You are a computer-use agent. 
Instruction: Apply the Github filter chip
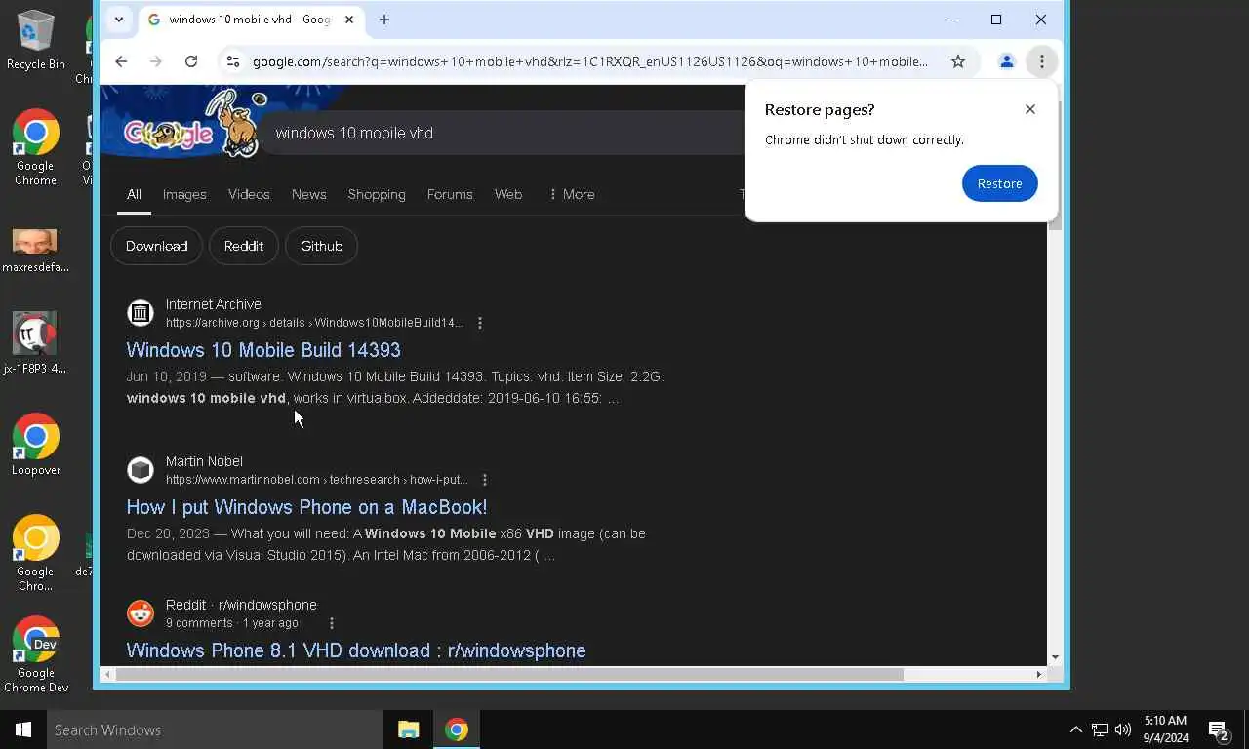click(321, 246)
